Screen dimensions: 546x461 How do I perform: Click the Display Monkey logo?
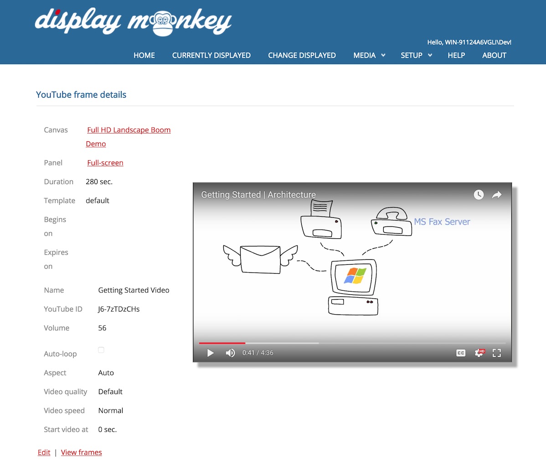tap(133, 21)
